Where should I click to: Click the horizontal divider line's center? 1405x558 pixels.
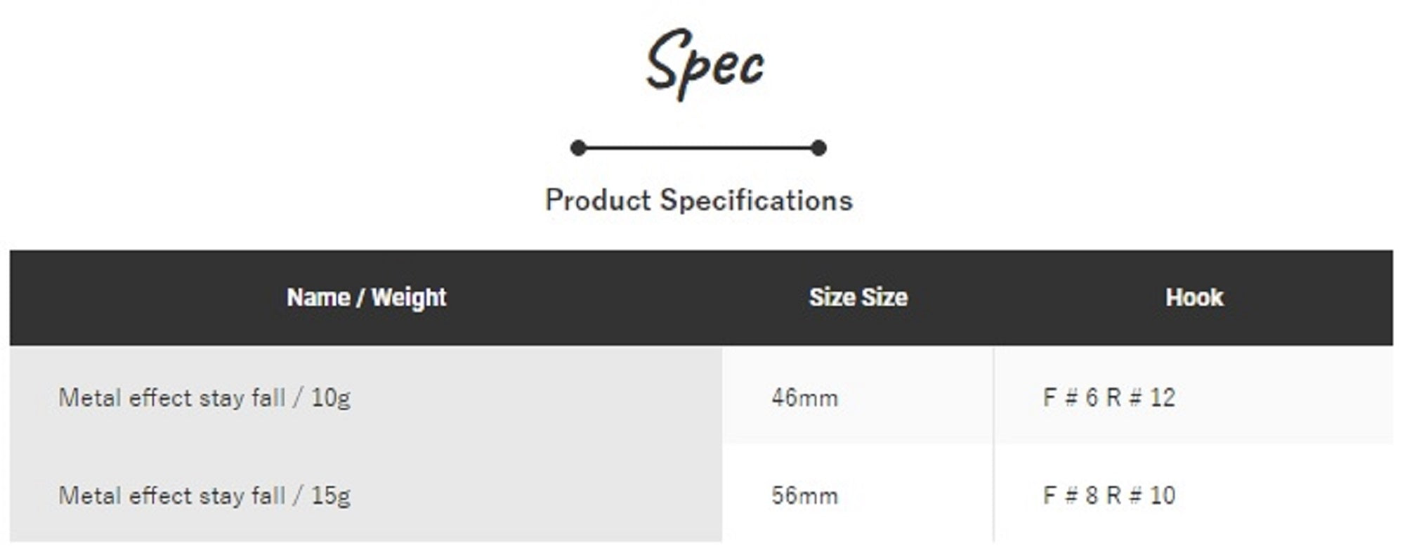[x=698, y=148]
